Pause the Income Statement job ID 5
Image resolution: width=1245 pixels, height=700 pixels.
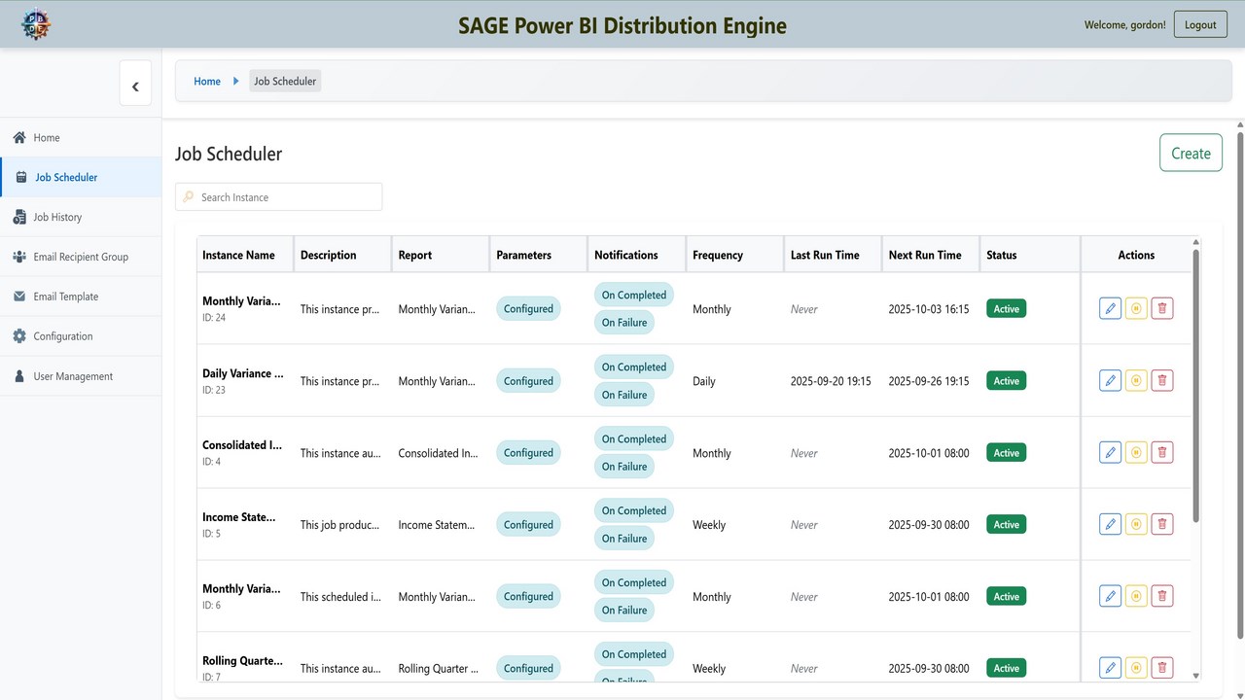point(1136,524)
